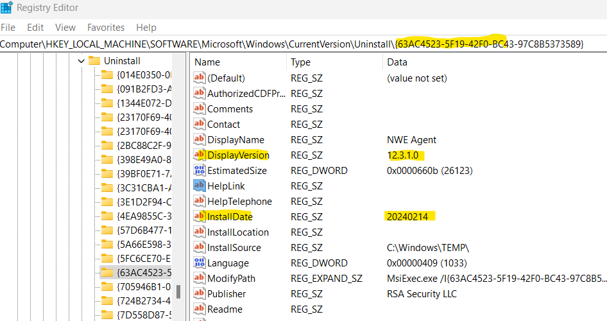Open the View menu
Viewport: 607px width, 321px height.
65,28
